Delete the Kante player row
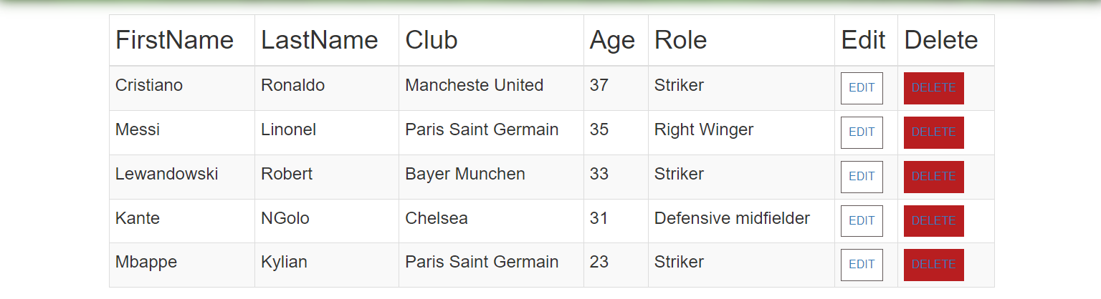The width and height of the screenshot is (1101, 299). (933, 221)
